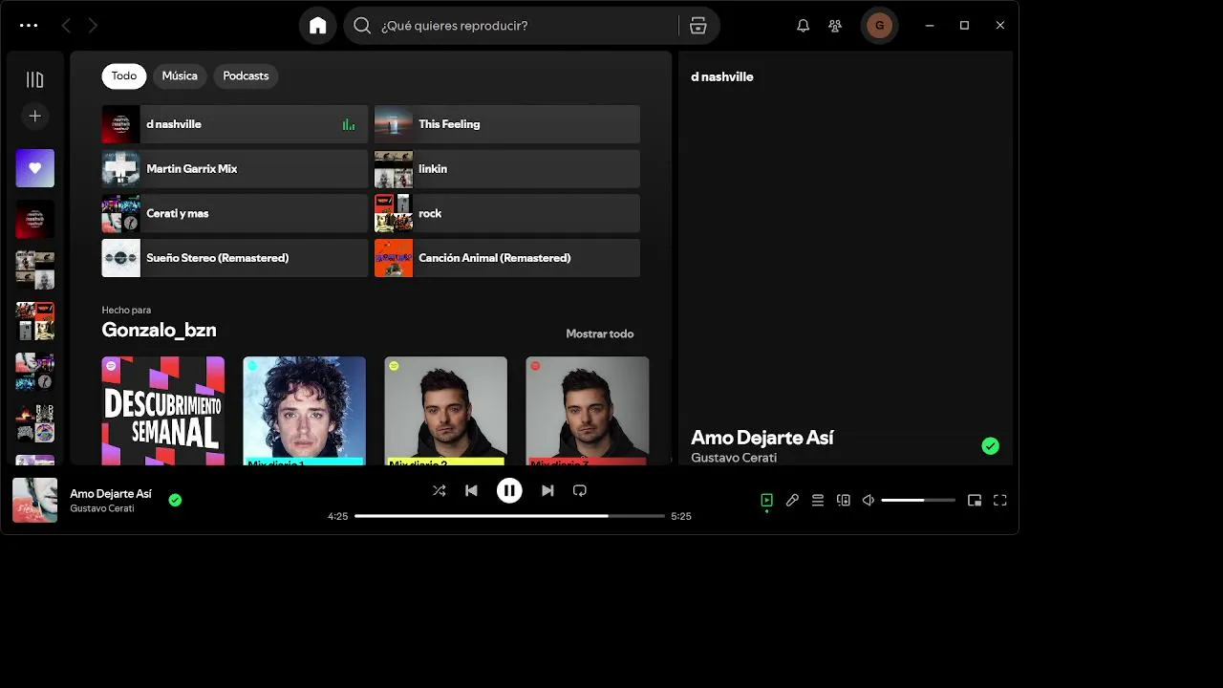Open the rock playlist thumbnail in sidebar
This screenshot has height=688, width=1223.
click(34, 321)
